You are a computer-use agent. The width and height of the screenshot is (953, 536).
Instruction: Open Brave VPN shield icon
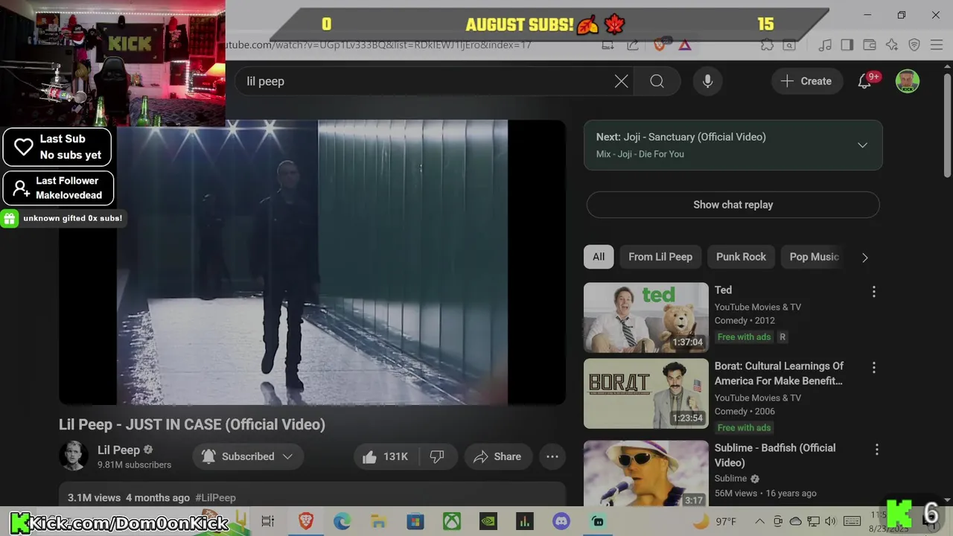[914, 45]
